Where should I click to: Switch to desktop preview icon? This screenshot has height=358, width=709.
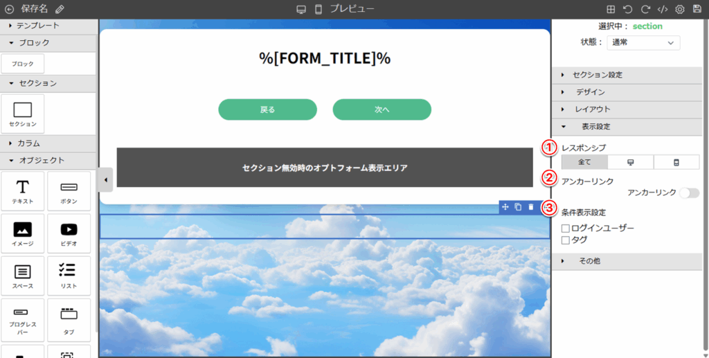(301, 9)
